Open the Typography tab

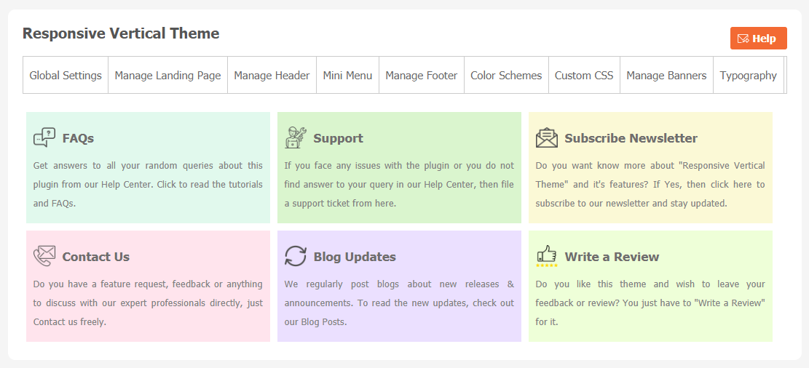click(748, 75)
